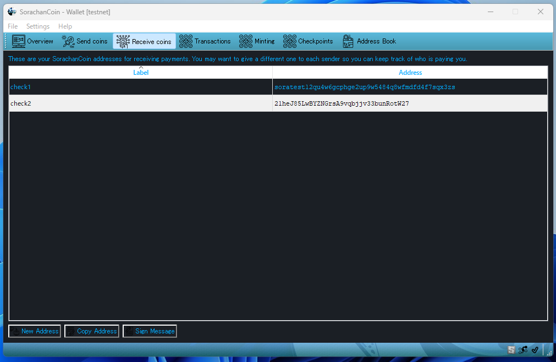Select the check2 address row
The image size is (556, 362).
point(141,103)
